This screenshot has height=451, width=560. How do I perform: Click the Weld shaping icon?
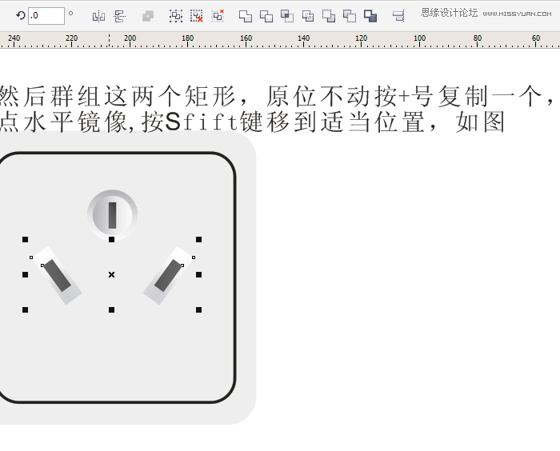[246, 16]
